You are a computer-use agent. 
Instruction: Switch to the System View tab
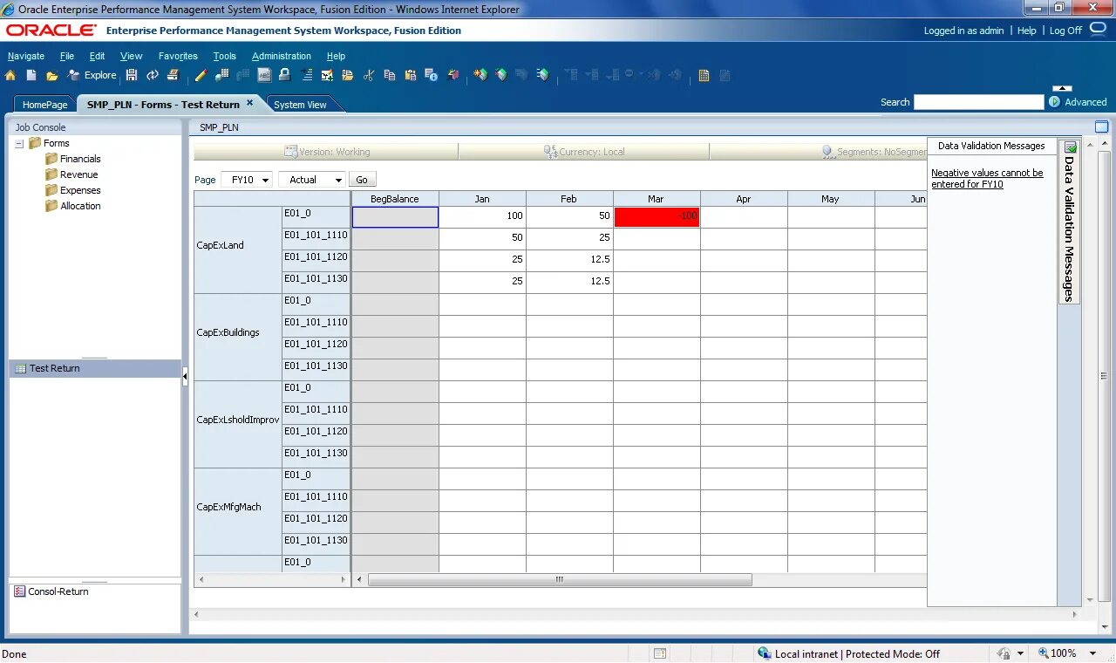tap(300, 105)
